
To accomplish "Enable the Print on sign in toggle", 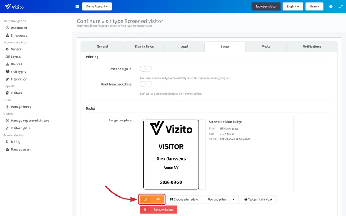I will point(146,69).
